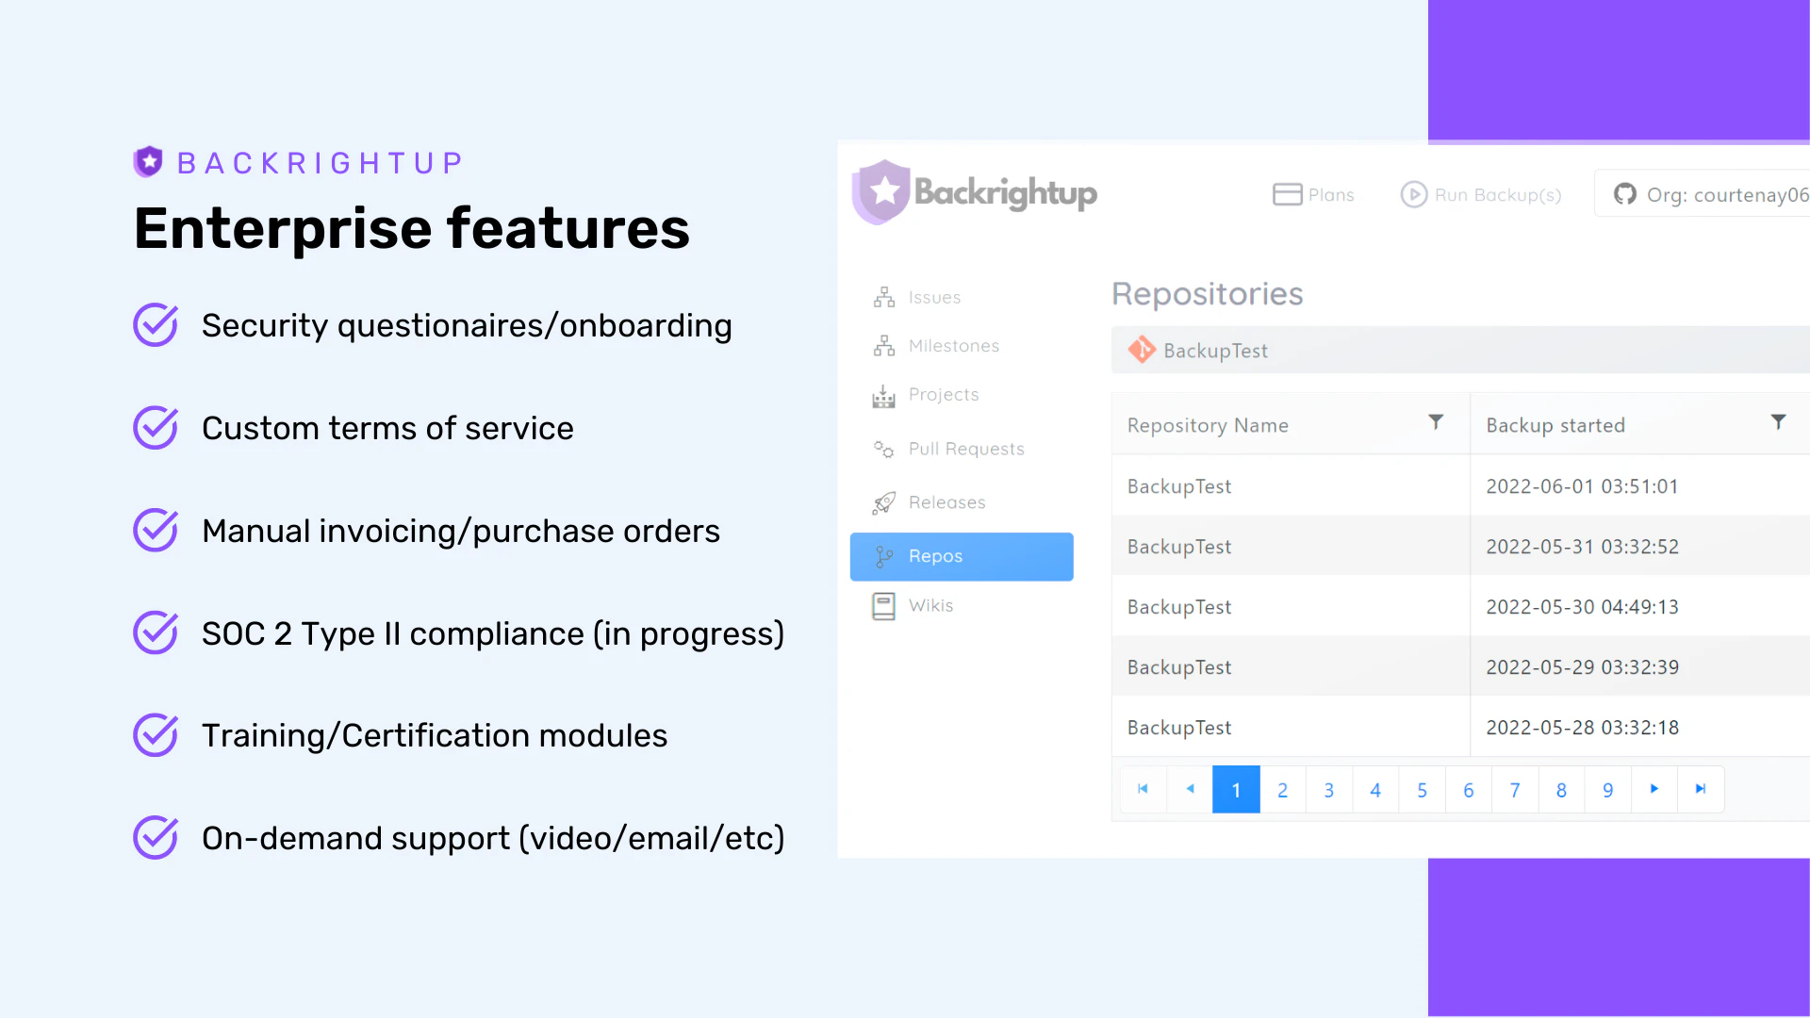This screenshot has height=1018, width=1810.
Task: Click the GitHub icon next to Org name
Action: click(x=1624, y=194)
